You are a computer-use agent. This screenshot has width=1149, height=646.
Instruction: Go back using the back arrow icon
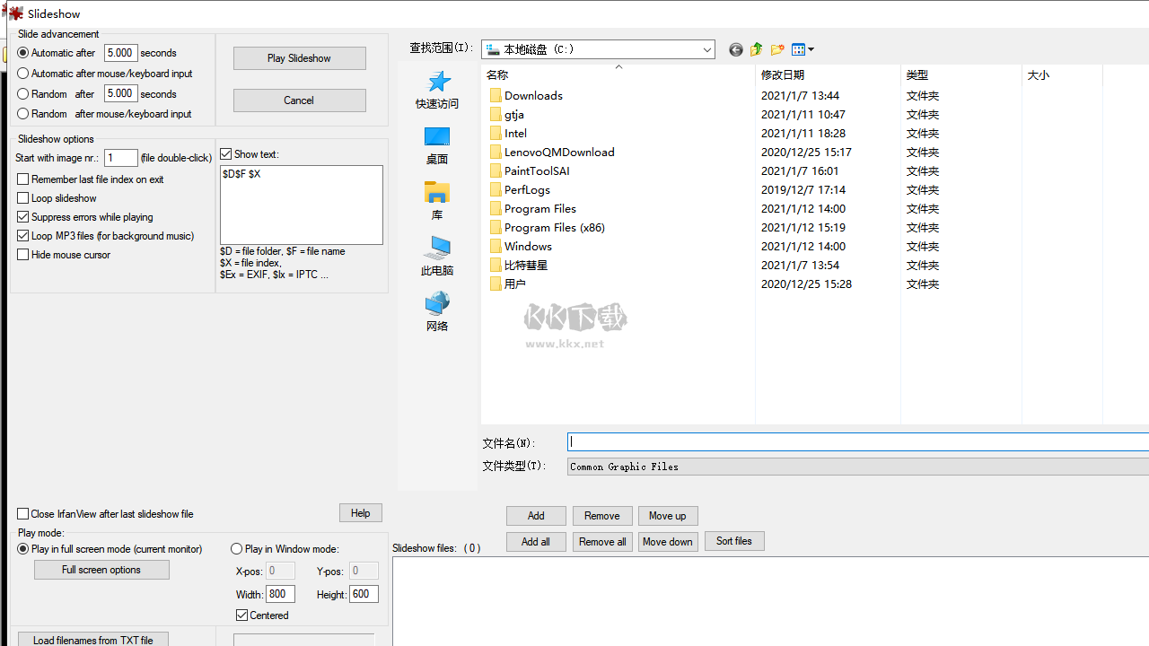coord(736,50)
